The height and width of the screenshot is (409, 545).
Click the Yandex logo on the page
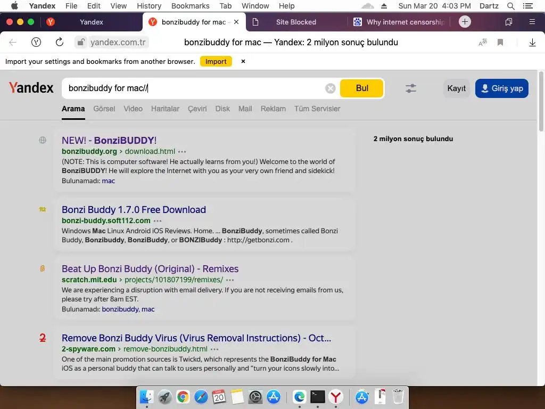click(31, 88)
